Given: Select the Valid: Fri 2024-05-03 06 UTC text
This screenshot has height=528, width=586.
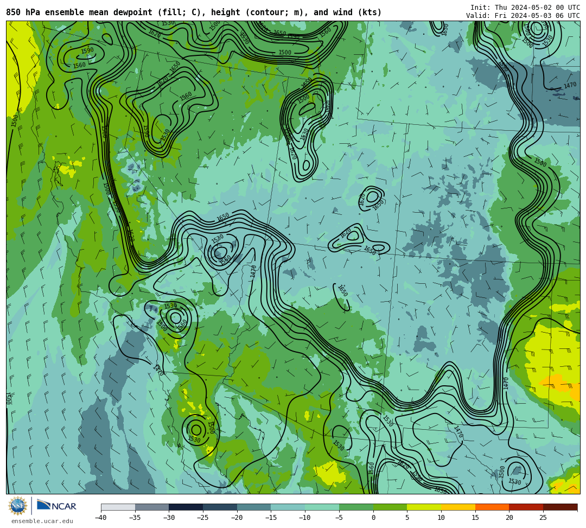Looking at the screenshot, I should (523, 16).
